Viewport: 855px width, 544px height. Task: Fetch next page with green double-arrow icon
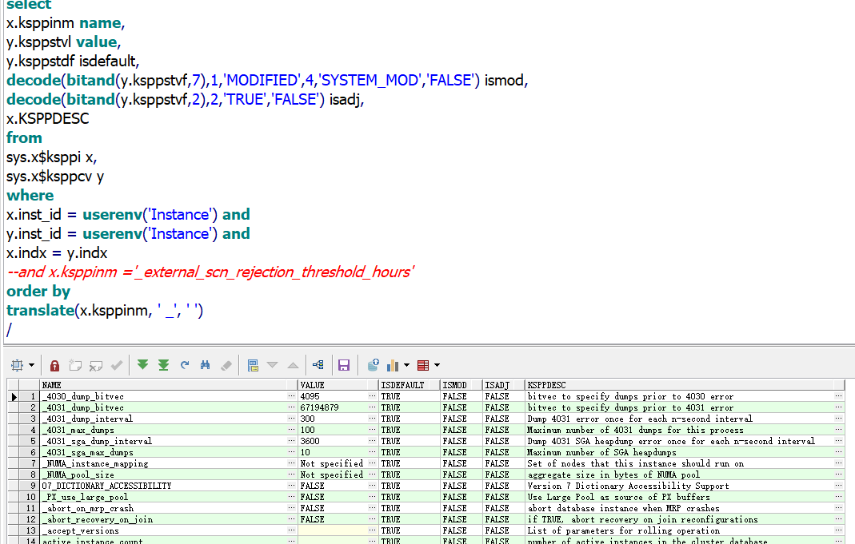[x=143, y=365]
